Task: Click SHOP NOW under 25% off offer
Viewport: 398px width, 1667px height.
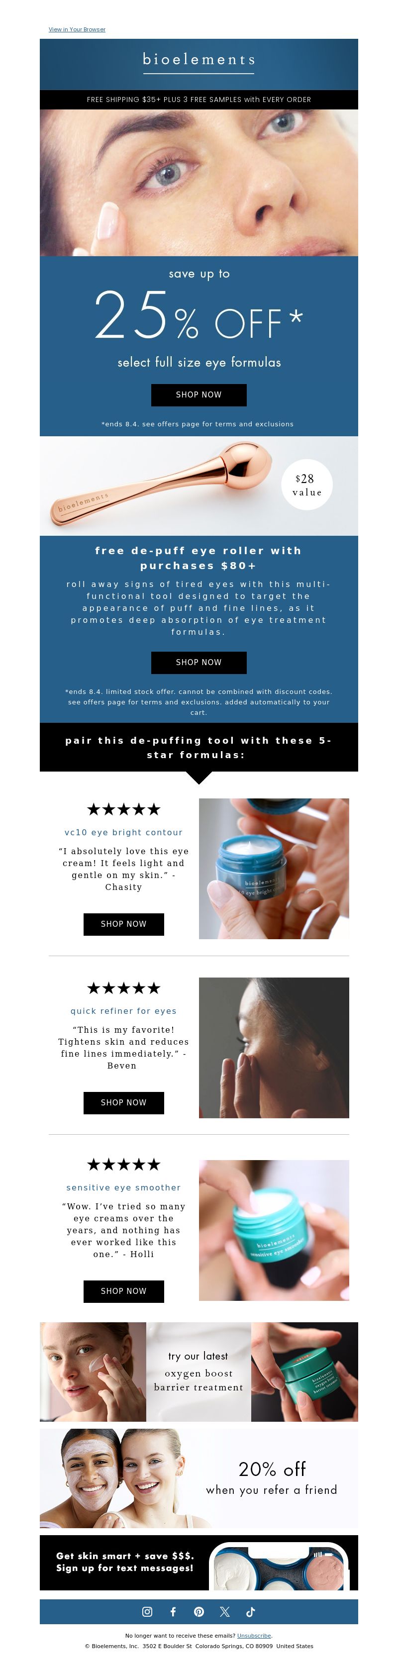Action: pyautogui.click(x=199, y=395)
